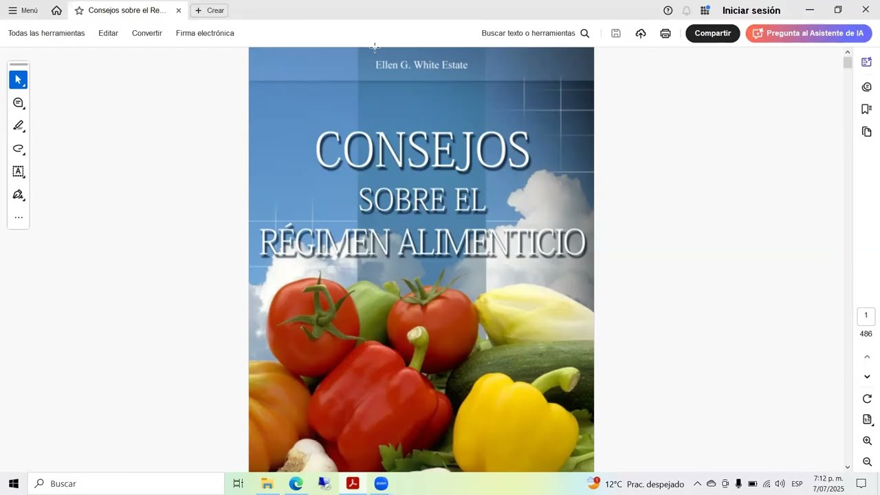Expand more tools via the three dots

pyautogui.click(x=19, y=217)
